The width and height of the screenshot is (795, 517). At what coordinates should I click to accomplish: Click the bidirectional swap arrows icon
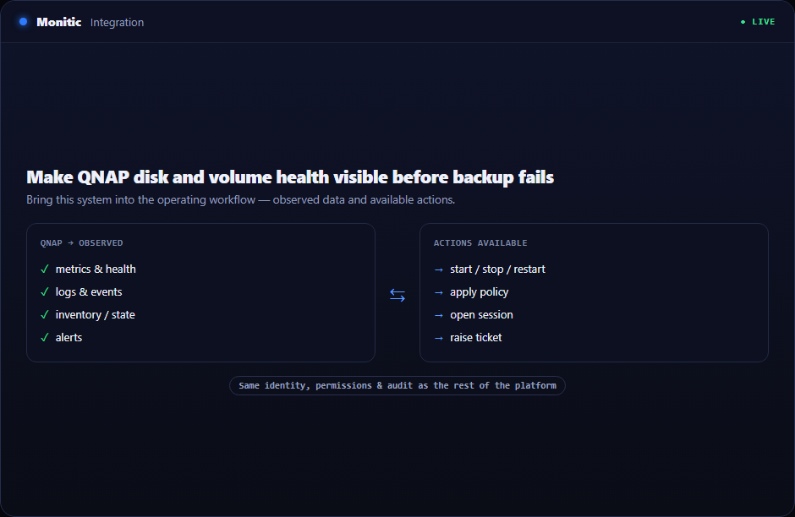tap(397, 295)
